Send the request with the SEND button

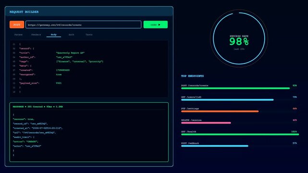[156, 25]
